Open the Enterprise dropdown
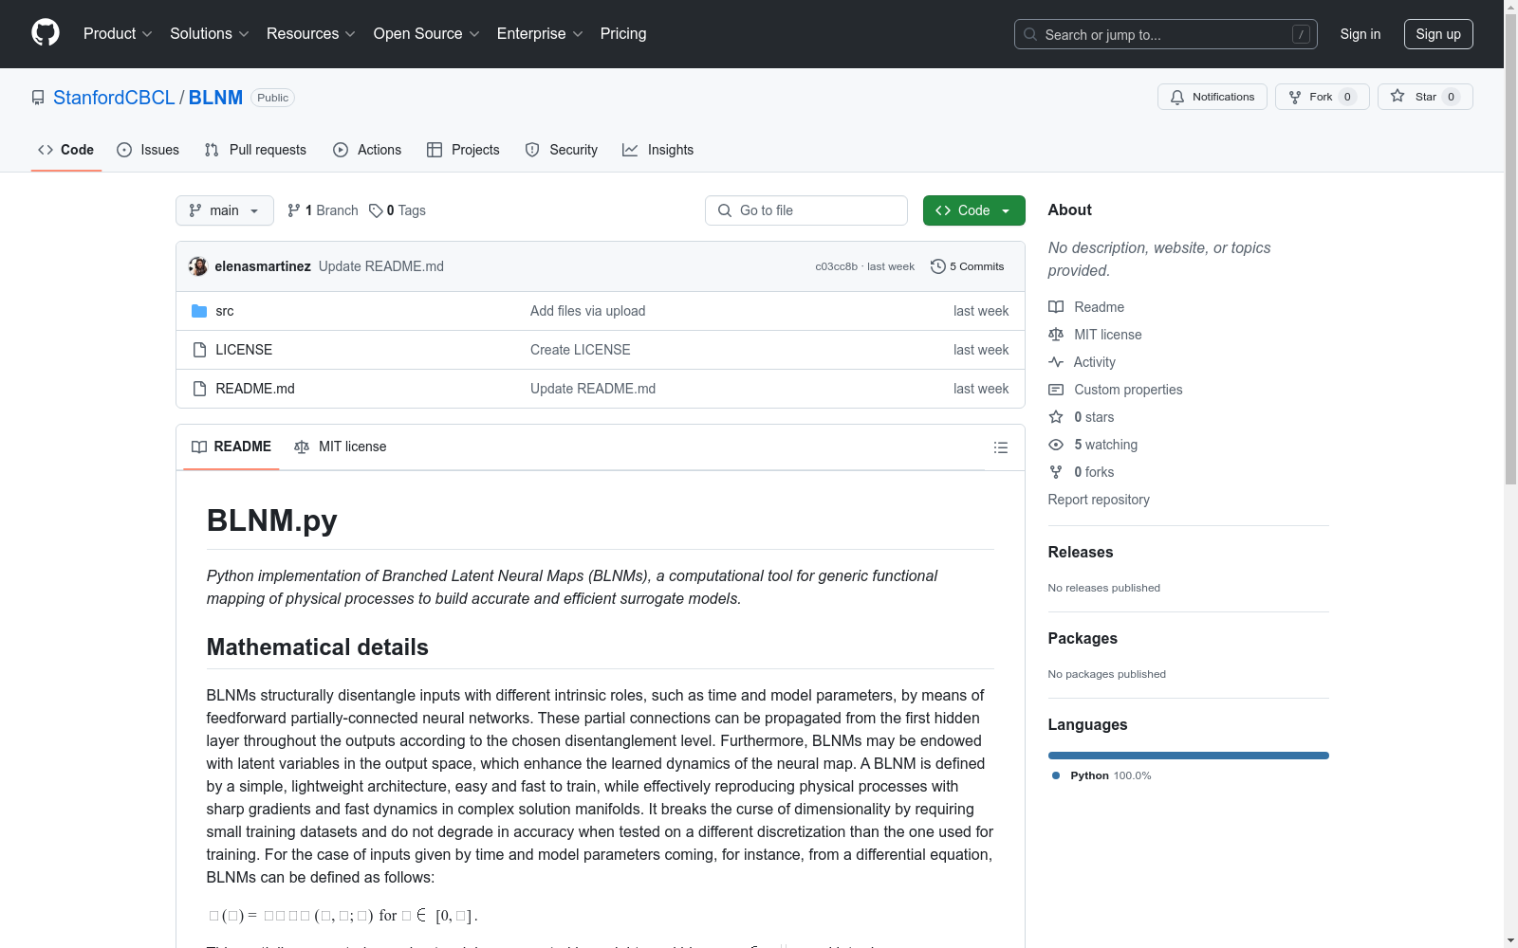The height and width of the screenshot is (948, 1518). (540, 33)
